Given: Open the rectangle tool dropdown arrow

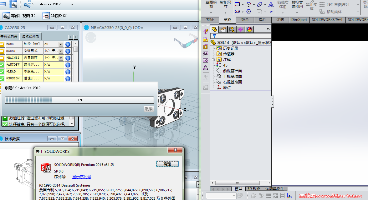Looking at the screenshot, I should coord(243,4).
